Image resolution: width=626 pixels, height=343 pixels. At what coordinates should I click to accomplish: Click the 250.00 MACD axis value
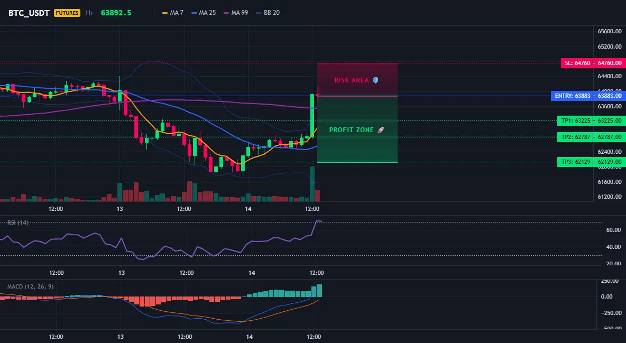point(610,281)
